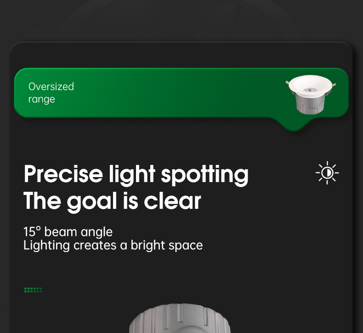Click the word "Oversized" in green banner
This screenshot has width=363, height=333.
tap(51, 86)
